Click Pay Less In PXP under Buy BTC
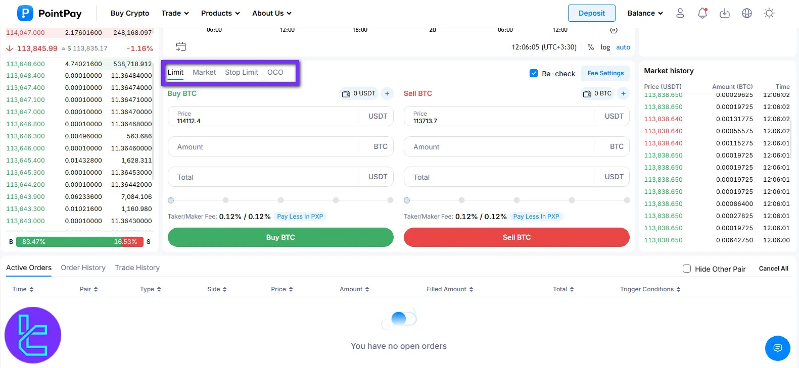Image resolution: width=799 pixels, height=368 pixels. coord(300,217)
